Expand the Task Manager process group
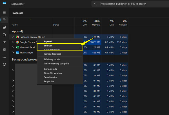Viewport: 169px width, 115px height. point(13,52)
